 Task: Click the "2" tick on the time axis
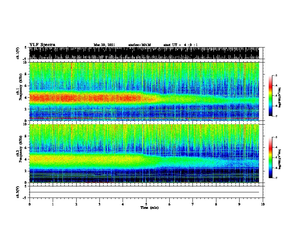pyautogui.click(x=76, y=204)
